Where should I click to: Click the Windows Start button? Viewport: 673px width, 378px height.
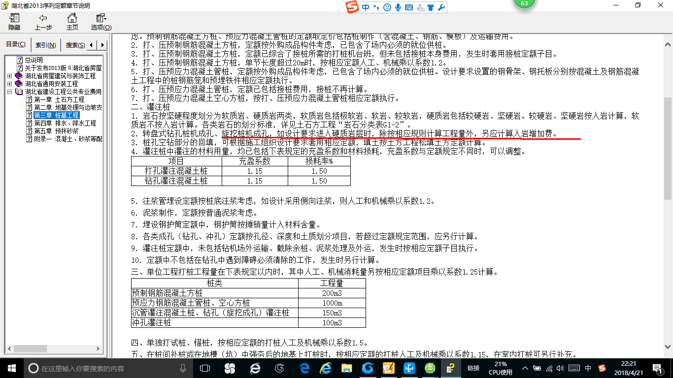(12, 368)
